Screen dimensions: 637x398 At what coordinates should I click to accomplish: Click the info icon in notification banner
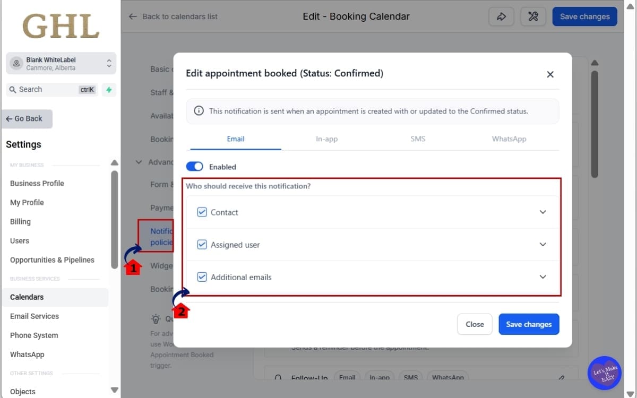199,111
